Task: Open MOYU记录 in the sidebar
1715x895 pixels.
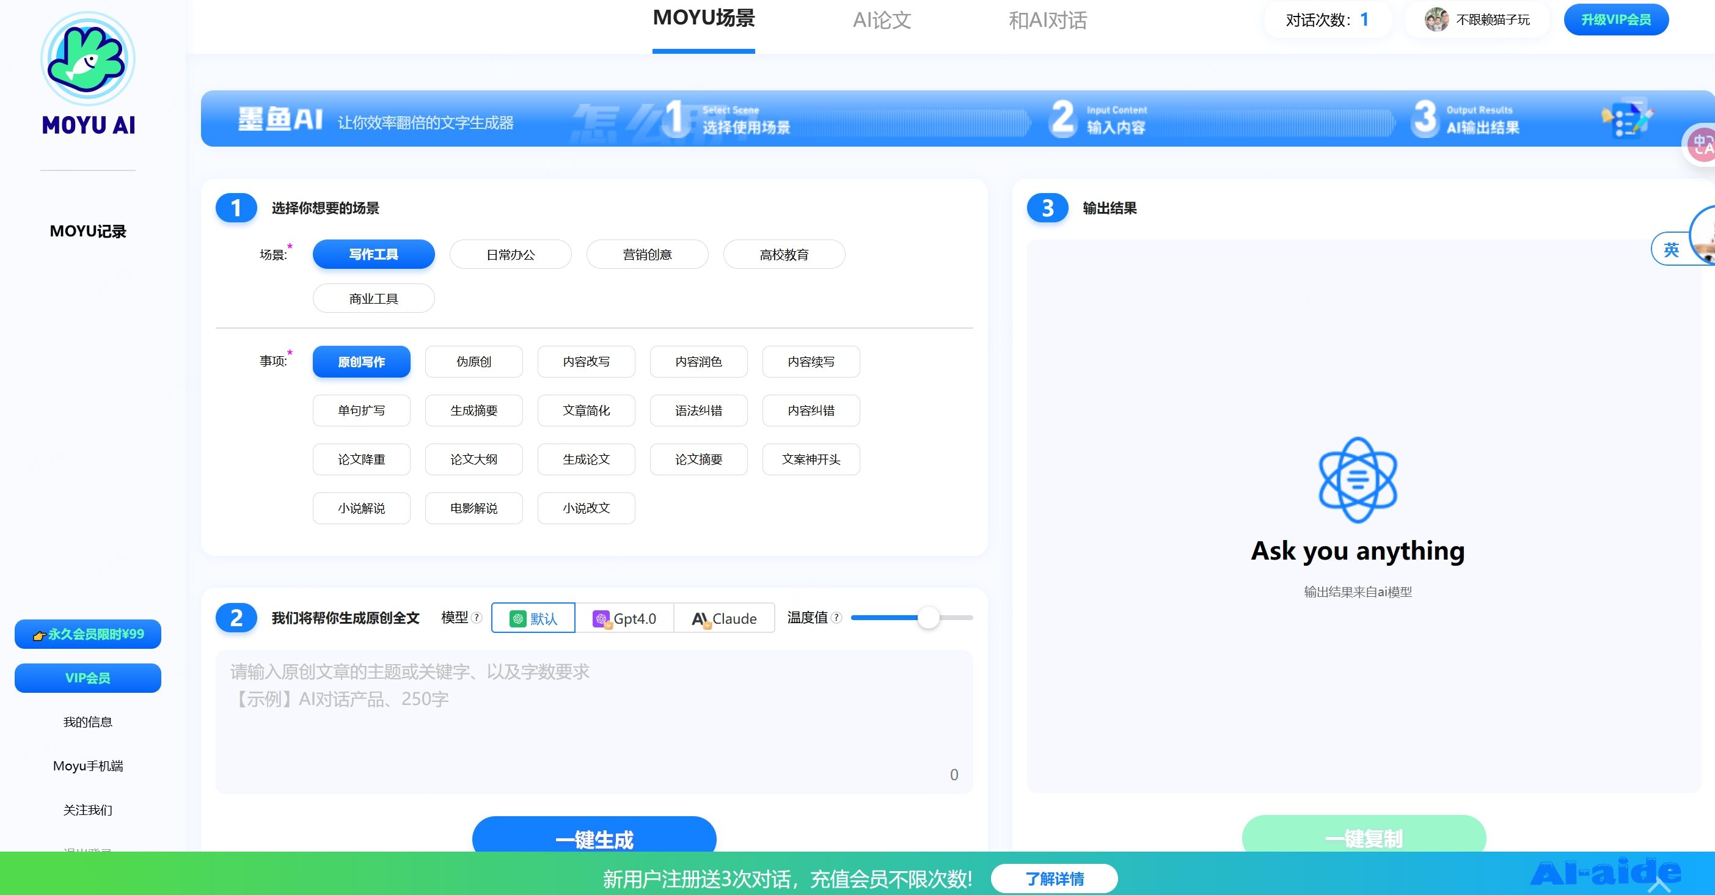Action: 88,231
